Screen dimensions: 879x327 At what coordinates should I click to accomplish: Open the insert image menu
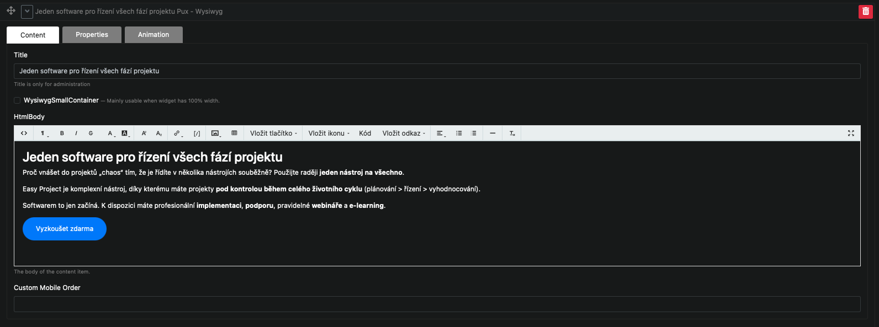point(216,133)
